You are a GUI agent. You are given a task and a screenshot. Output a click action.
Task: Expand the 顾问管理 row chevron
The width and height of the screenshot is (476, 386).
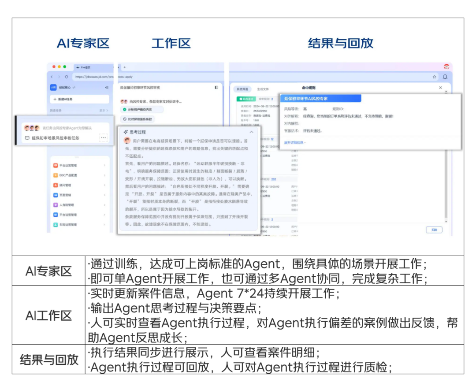104,185
